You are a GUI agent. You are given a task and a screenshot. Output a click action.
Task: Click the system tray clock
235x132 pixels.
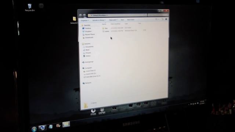(202, 102)
